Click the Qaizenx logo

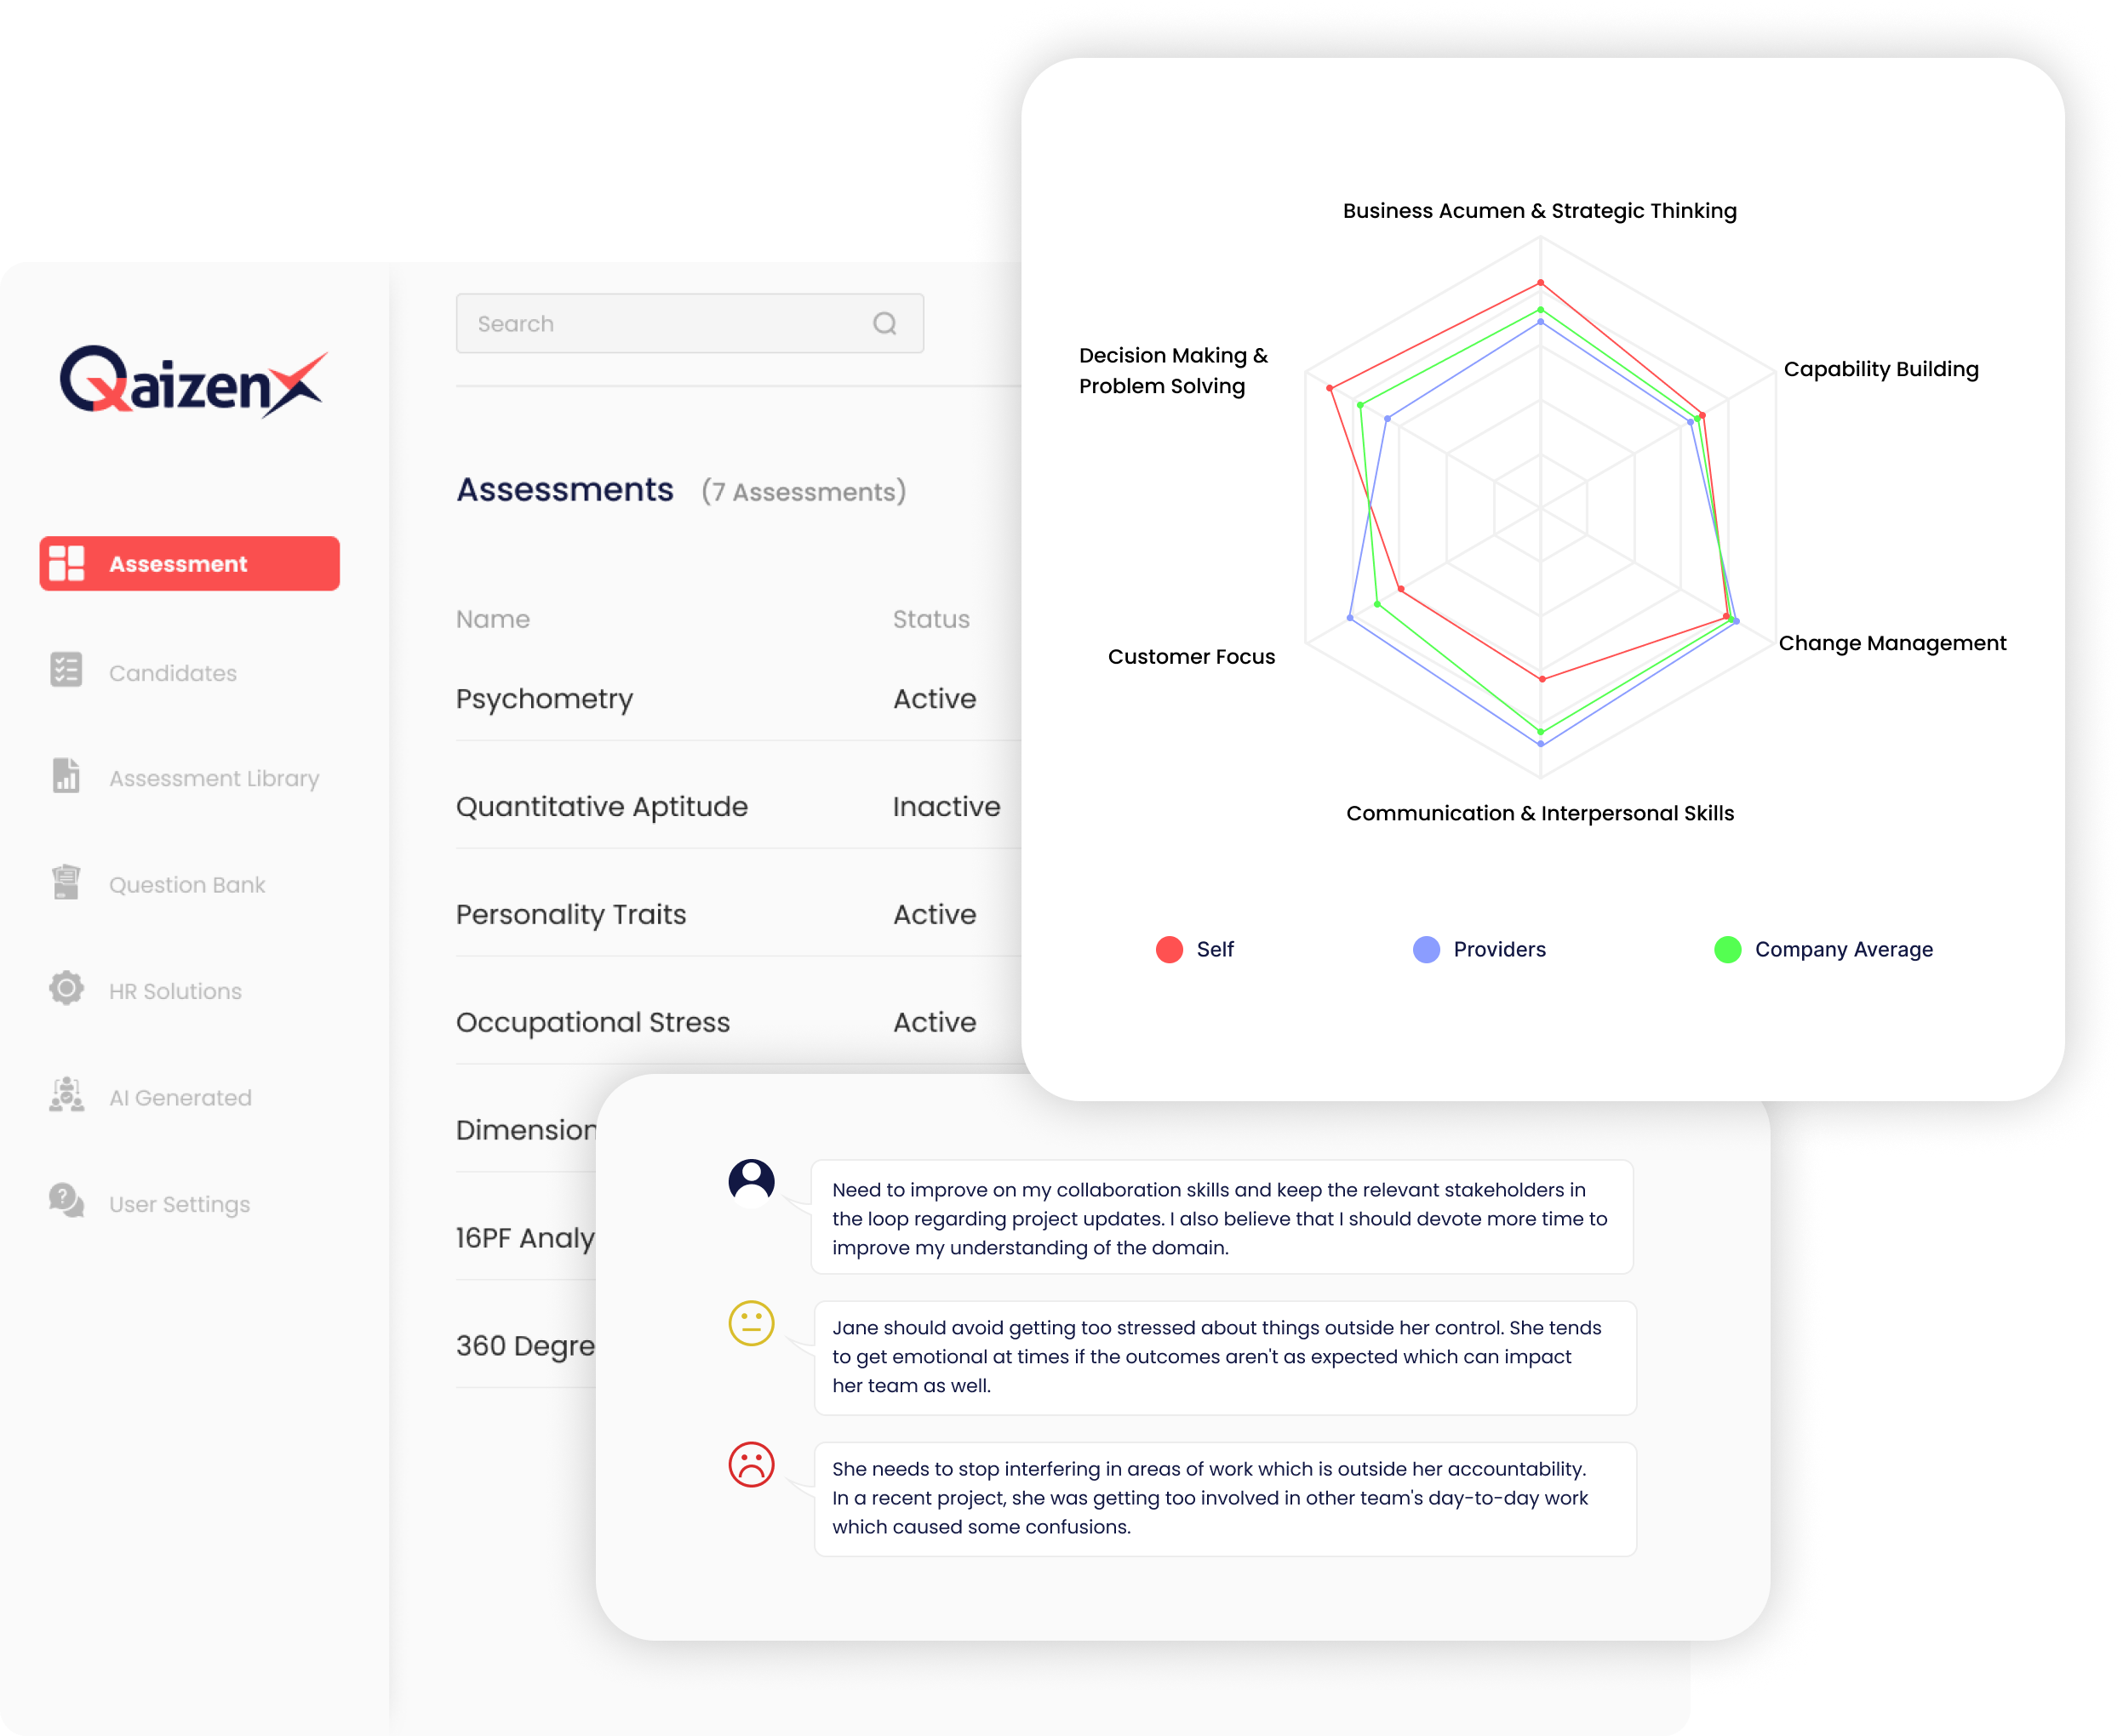click(x=192, y=381)
